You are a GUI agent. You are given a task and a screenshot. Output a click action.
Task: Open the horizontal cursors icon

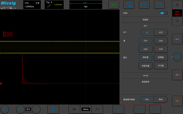click(x=139, y=109)
